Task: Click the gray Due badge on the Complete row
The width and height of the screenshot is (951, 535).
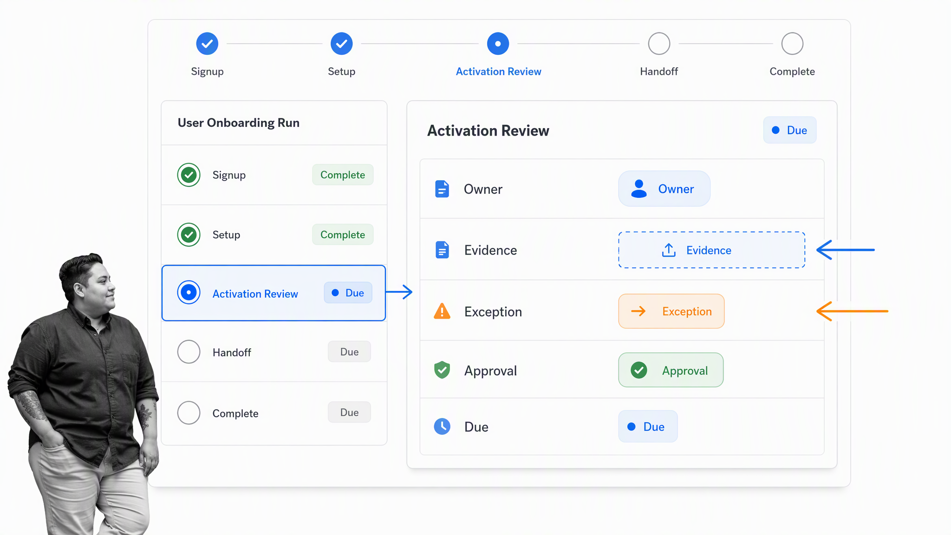Action: pos(349,412)
